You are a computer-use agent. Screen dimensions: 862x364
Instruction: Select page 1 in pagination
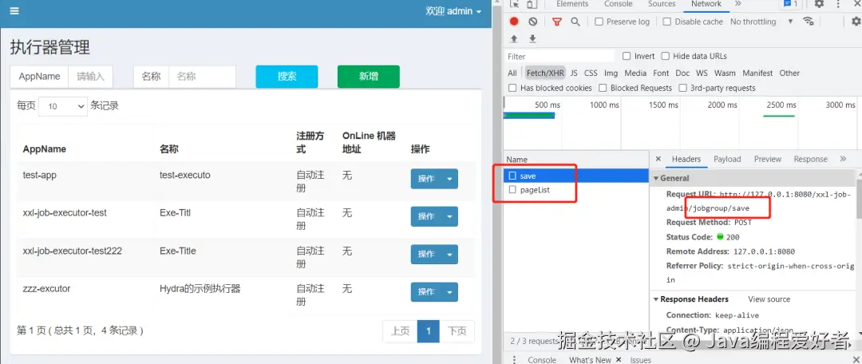pyautogui.click(x=429, y=331)
